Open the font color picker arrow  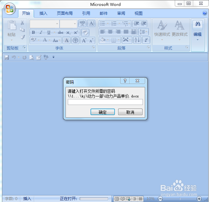click(49, 40)
